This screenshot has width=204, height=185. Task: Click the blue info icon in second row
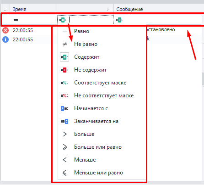coord(5,39)
